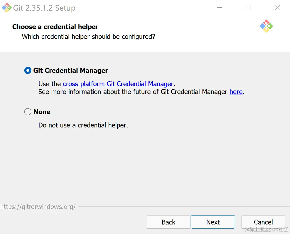Select the Git Credential Manager radio button
290x234 pixels.
click(x=28, y=71)
